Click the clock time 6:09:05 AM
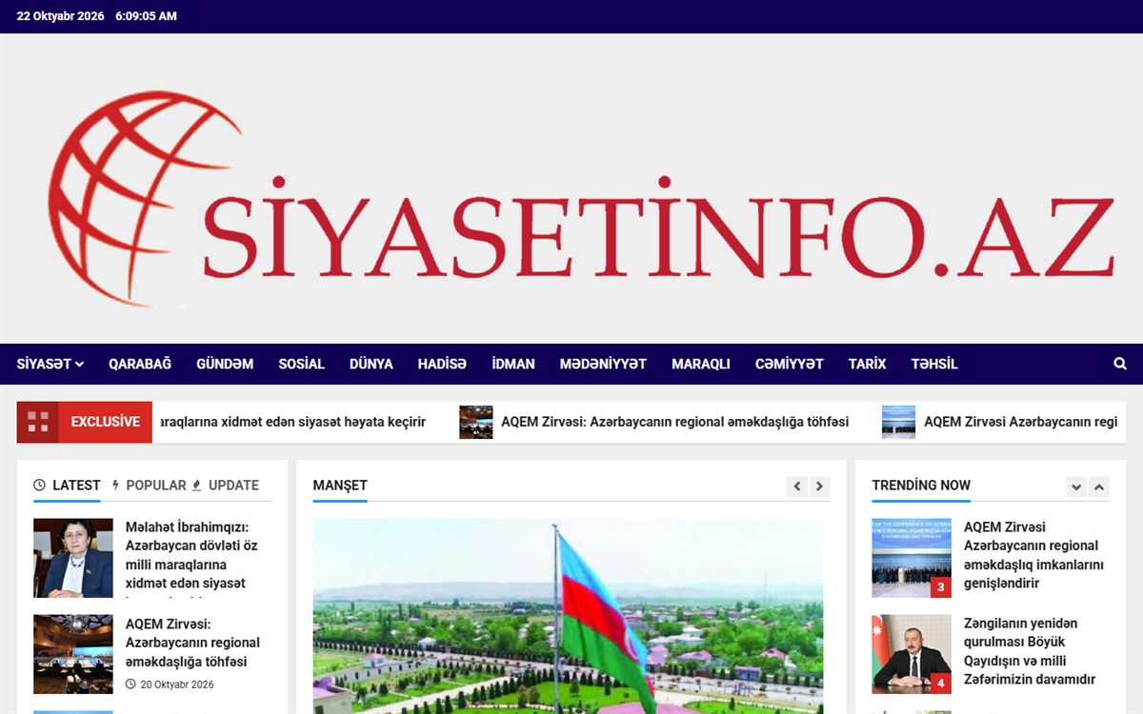Screen dimensions: 1143x714 146,16
